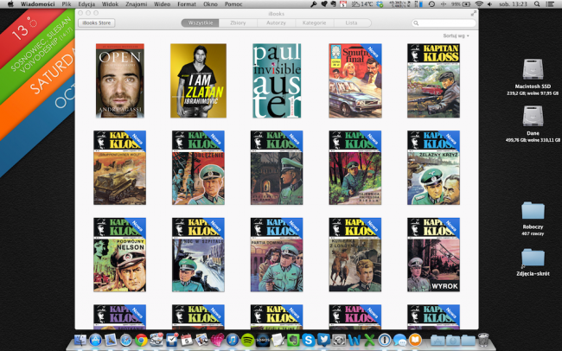This screenshot has height=351, width=562.
Task: Click the Wi-Fi status icon
Action: (x=479, y=4)
